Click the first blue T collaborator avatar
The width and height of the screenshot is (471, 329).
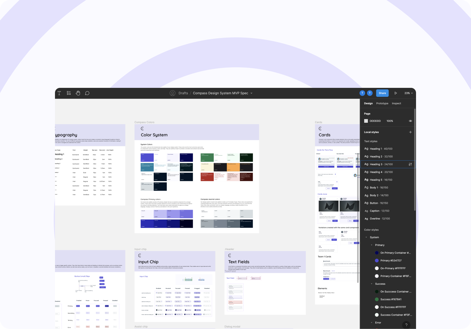[x=362, y=93]
